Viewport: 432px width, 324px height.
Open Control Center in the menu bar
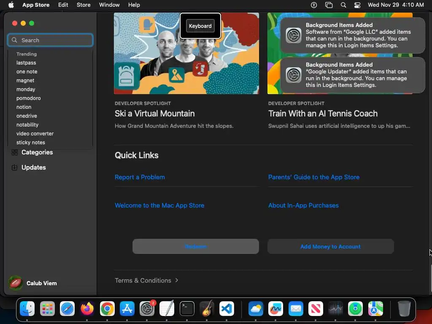(357, 5)
